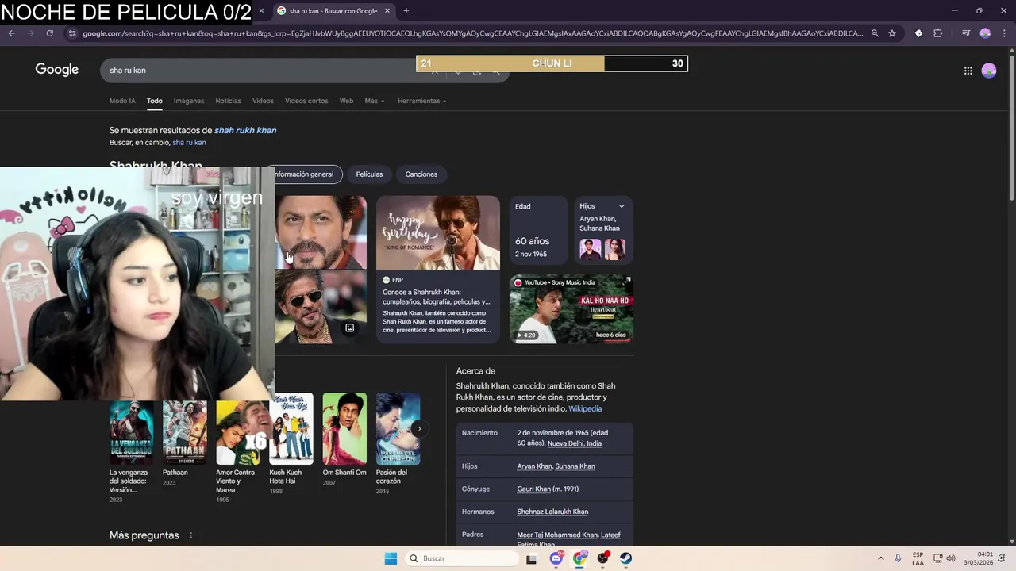1016x571 pixels.
Task: Expand the Hijos card chevron
Action: tap(622, 206)
